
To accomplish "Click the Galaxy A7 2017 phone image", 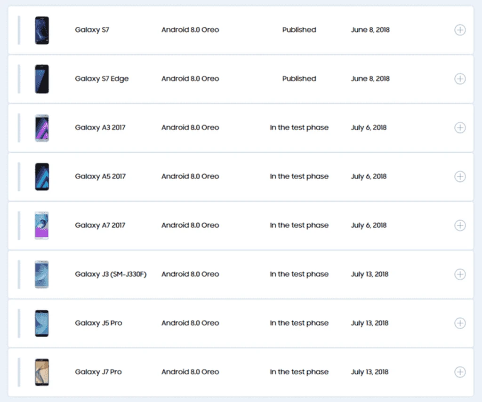I will click(42, 225).
